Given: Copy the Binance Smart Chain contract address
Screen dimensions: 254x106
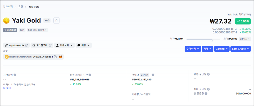Looking at the screenshot, I should pyautogui.click(x=55, y=57).
